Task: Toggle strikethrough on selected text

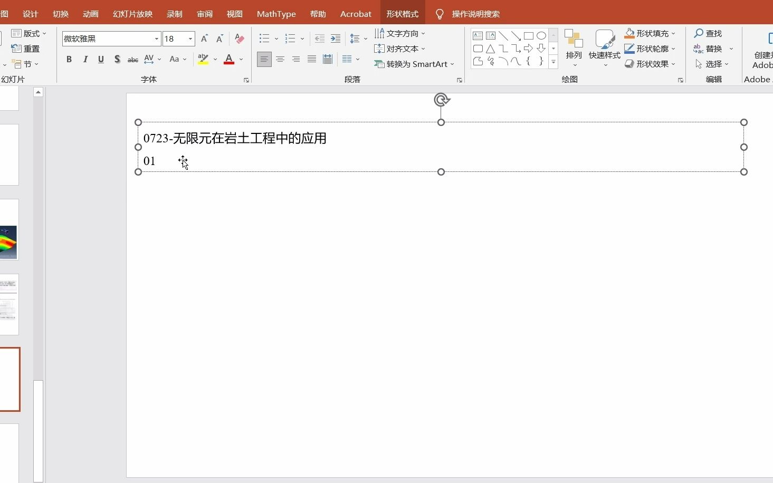Action: (133, 59)
